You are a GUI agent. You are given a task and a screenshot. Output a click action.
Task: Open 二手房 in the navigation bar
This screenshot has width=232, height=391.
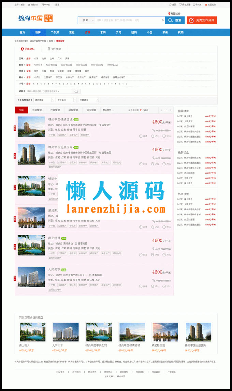coord(55,33)
